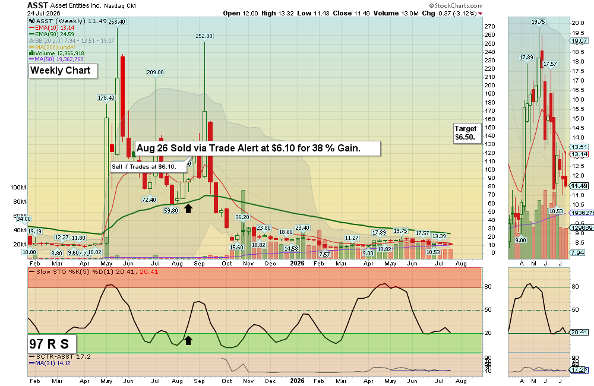The width and height of the screenshot is (594, 386).
Task: Click the 100M volume axis label
Action: click(x=18, y=188)
